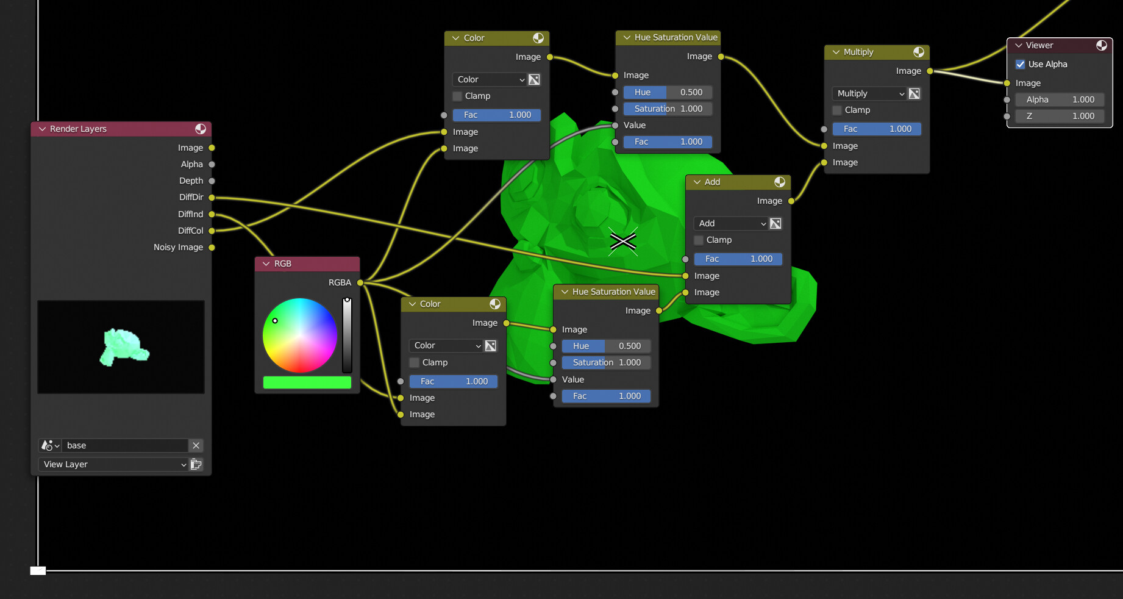Toggle preview icon on Viewer node
This screenshot has width=1123, height=599.
click(1102, 45)
